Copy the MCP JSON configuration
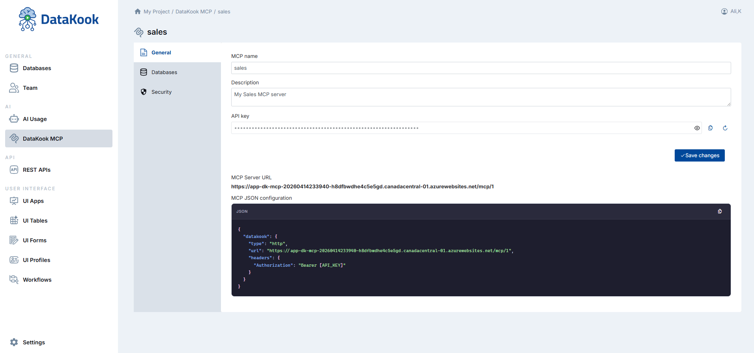 click(x=720, y=212)
